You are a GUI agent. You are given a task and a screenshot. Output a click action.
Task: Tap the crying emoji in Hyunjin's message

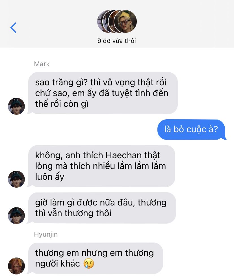pyautogui.click(x=89, y=263)
